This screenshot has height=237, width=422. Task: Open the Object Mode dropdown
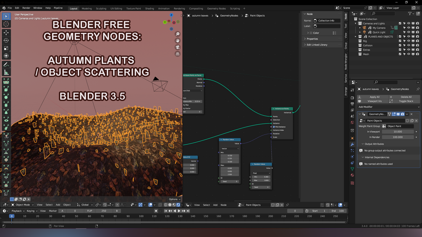pos(22,205)
